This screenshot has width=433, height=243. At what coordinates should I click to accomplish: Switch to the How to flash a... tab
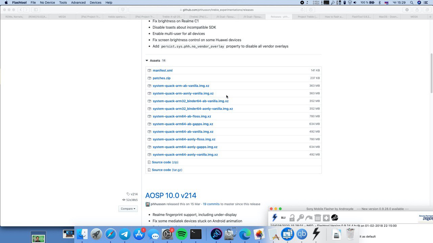[334, 17]
